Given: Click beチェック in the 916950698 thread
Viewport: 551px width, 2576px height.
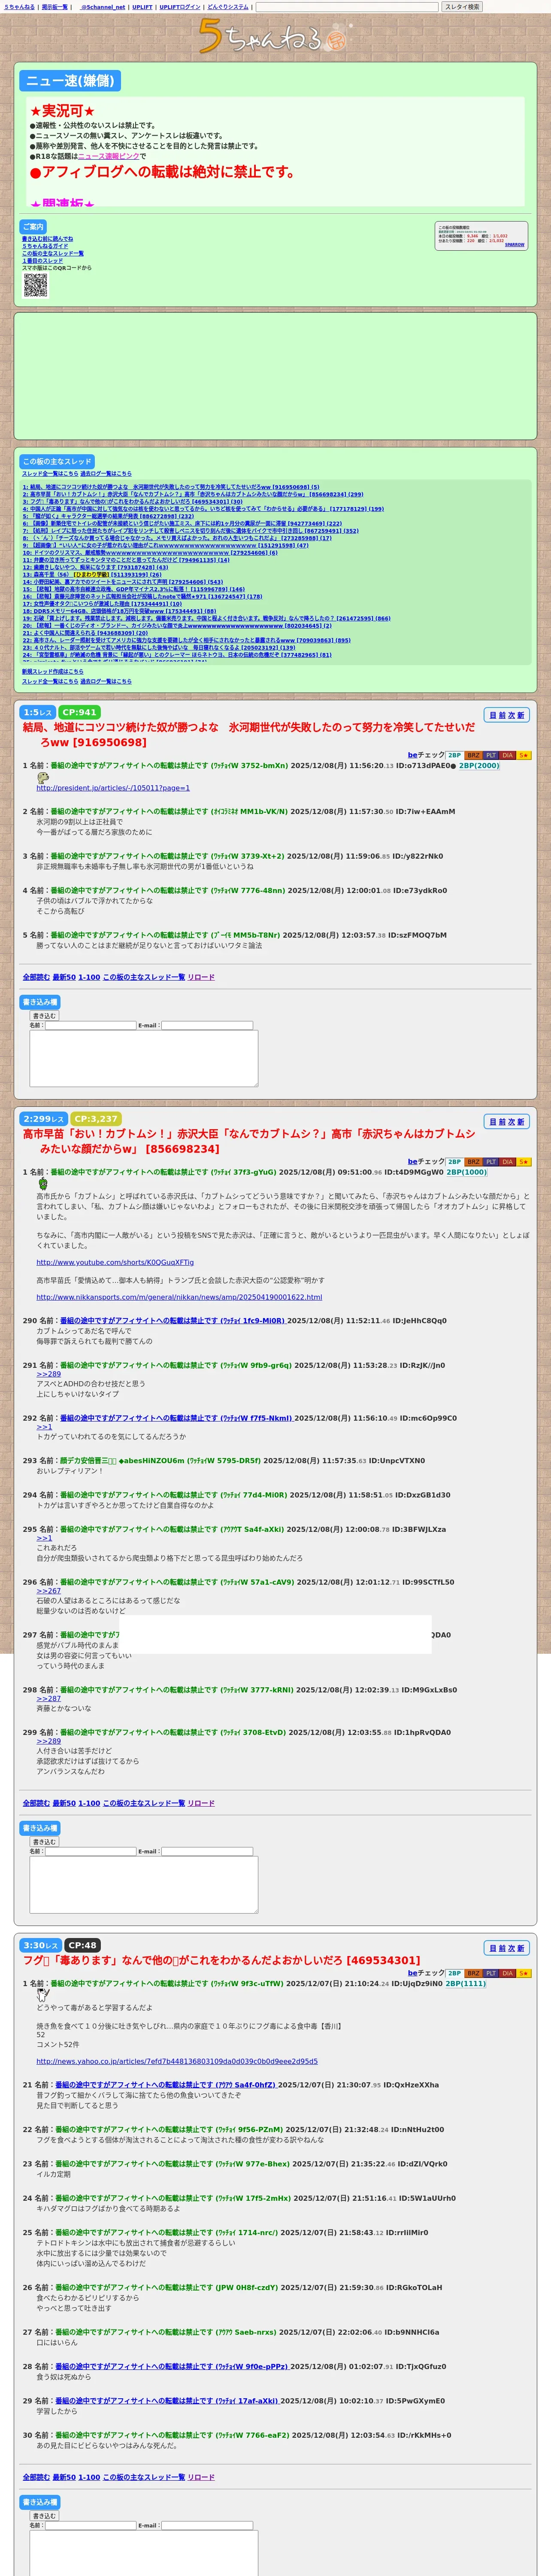Looking at the screenshot, I should click(426, 755).
